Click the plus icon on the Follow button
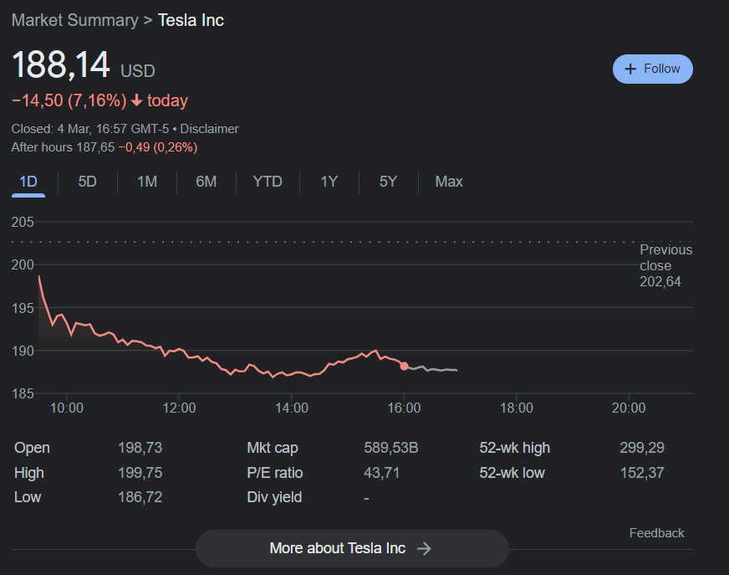The height and width of the screenshot is (575, 729). tap(631, 69)
